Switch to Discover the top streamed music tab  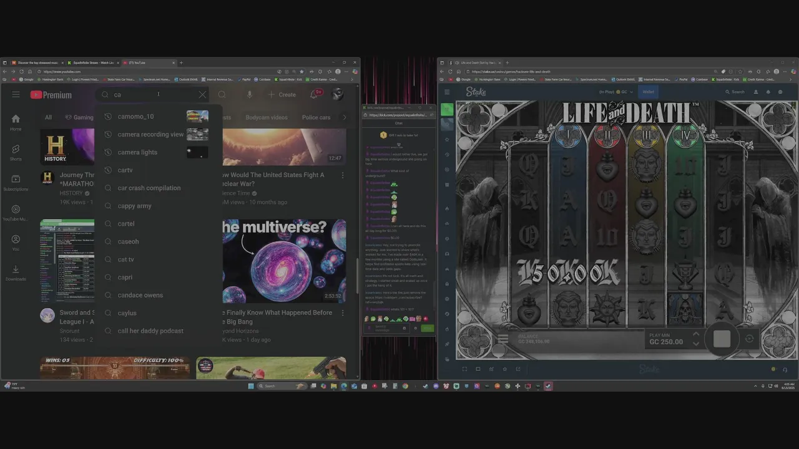(38, 62)
